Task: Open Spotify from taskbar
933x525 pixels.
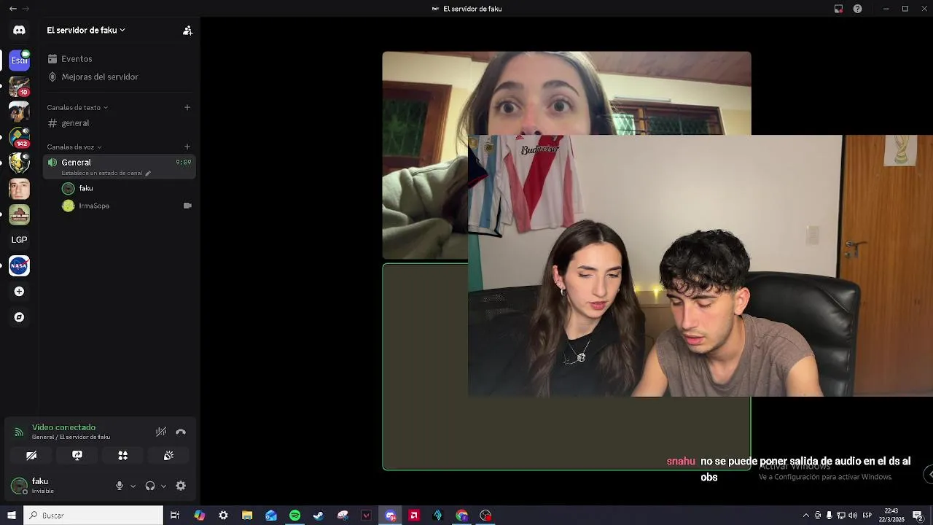Action: (x=294, y=516)
